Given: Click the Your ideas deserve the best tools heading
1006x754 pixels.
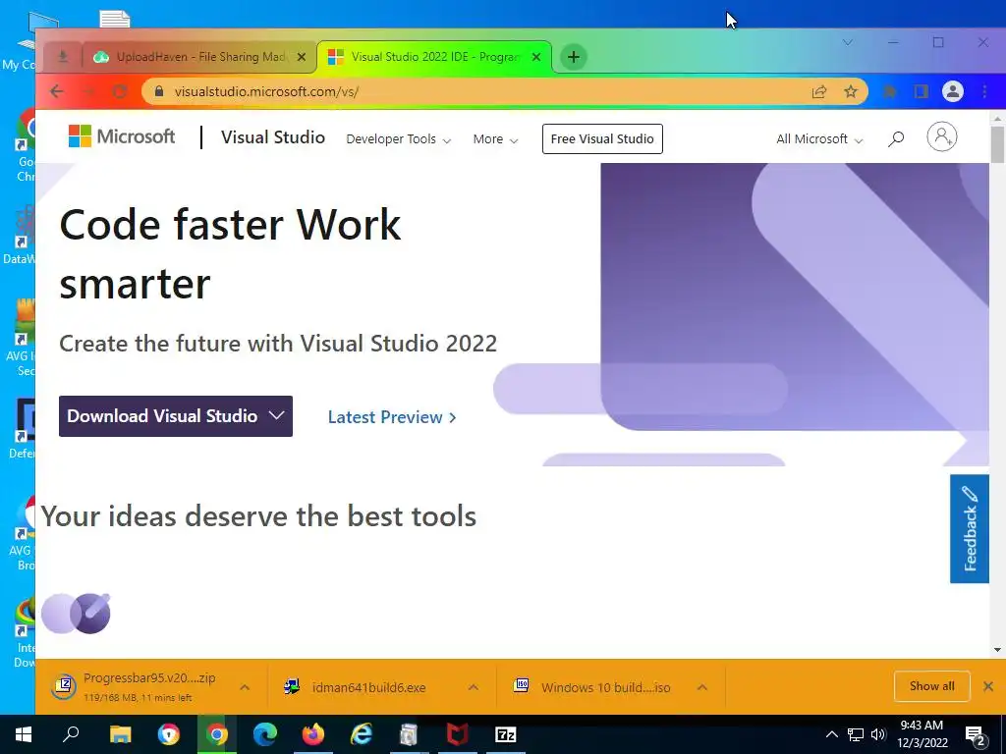Looking at the screenshot, I should 258,516.
